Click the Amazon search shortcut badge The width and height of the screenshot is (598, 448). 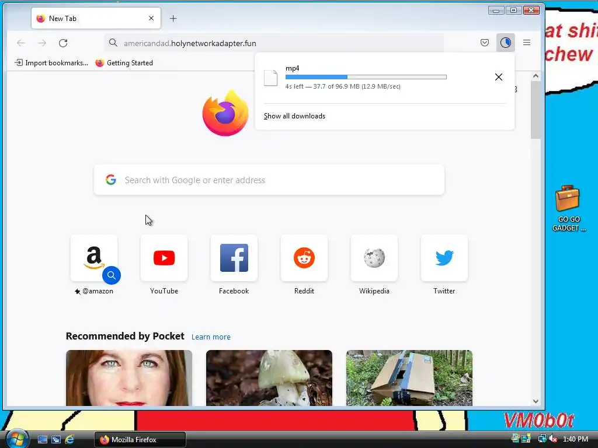pyautogui.click(x=112, y=275)
